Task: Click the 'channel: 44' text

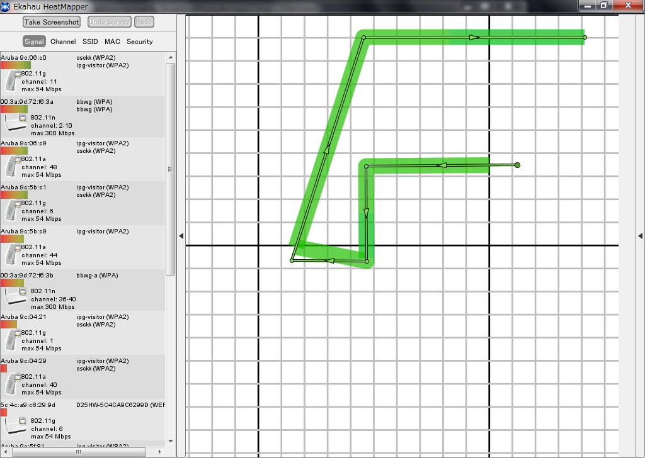Action: (x=40, y=255)
